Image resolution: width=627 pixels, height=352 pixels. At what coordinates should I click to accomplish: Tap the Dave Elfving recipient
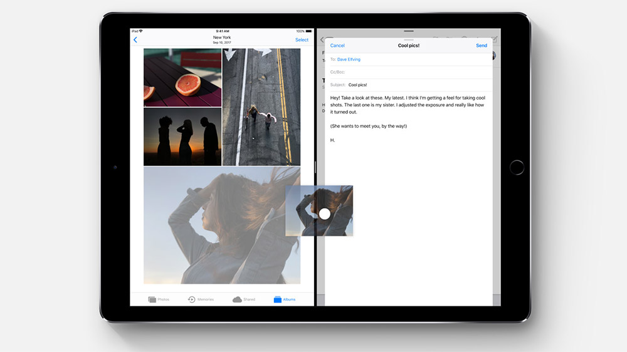(349, 60)
